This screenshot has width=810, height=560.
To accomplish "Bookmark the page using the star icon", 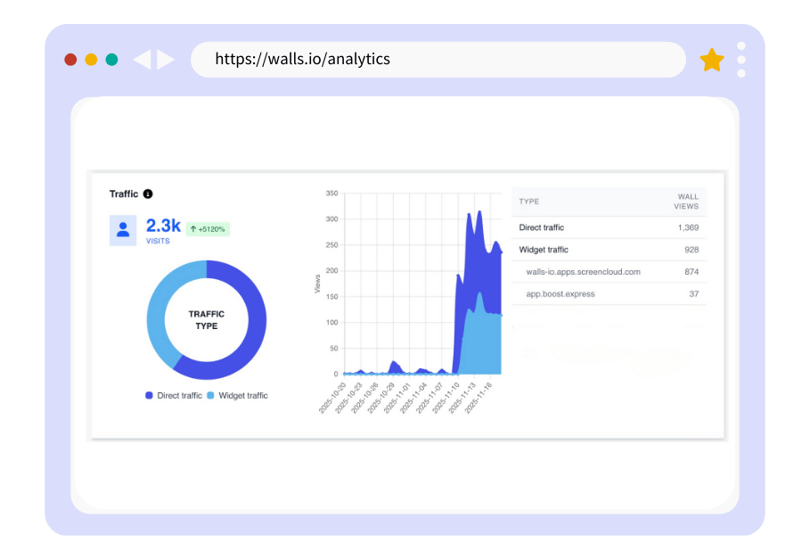I will 712,59.
